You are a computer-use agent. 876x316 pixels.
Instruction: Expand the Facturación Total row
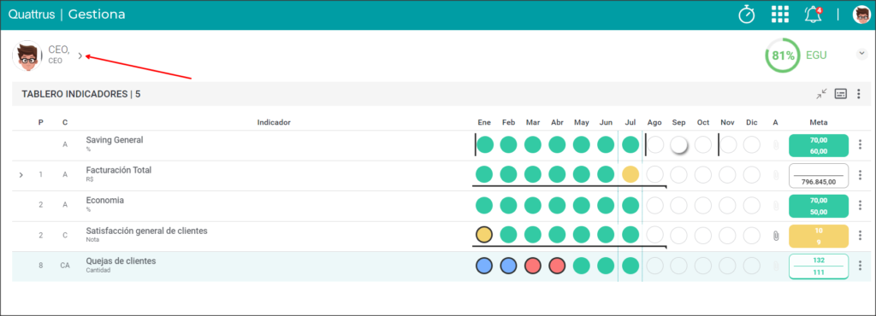tap(21, 175)
